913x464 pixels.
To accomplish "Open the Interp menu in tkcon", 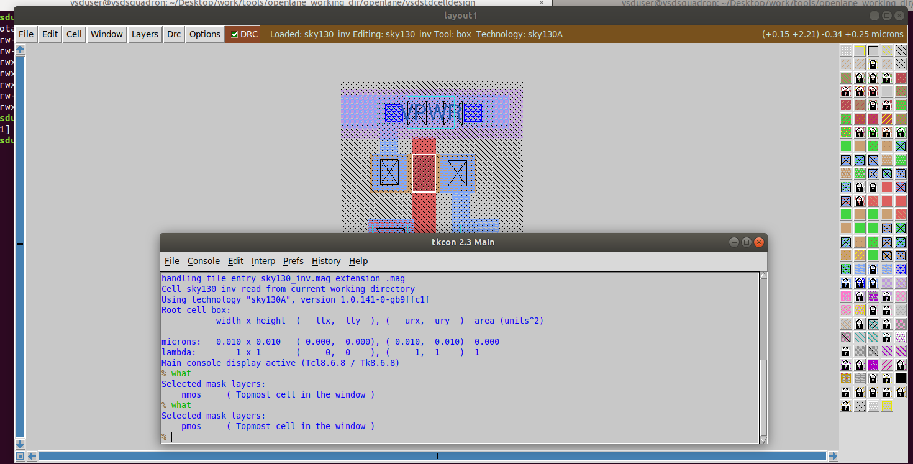I will (x=263, y=261).
